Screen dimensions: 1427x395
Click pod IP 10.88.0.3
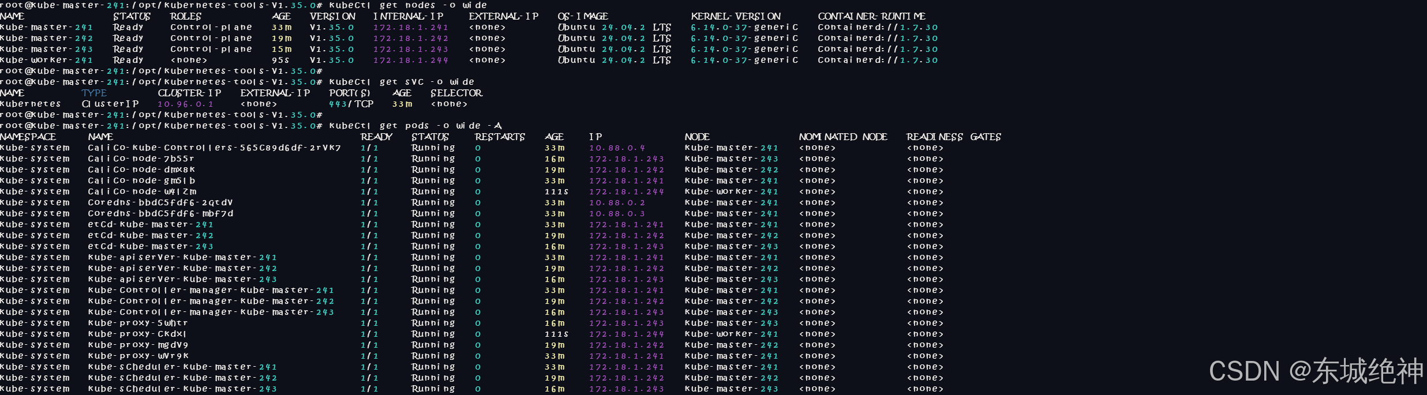tap(617, 214)
